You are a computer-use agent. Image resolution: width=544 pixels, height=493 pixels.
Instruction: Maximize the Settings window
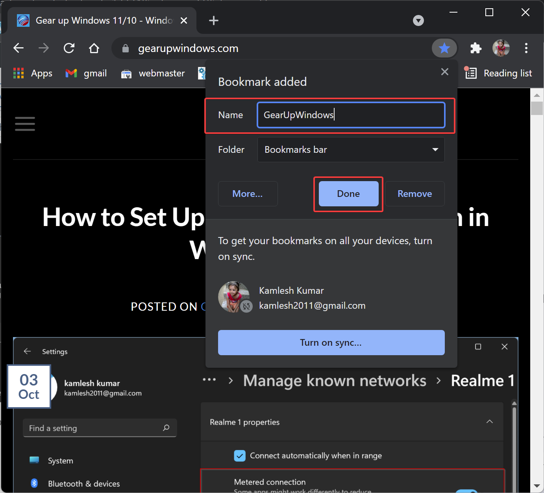click(478, 347)
